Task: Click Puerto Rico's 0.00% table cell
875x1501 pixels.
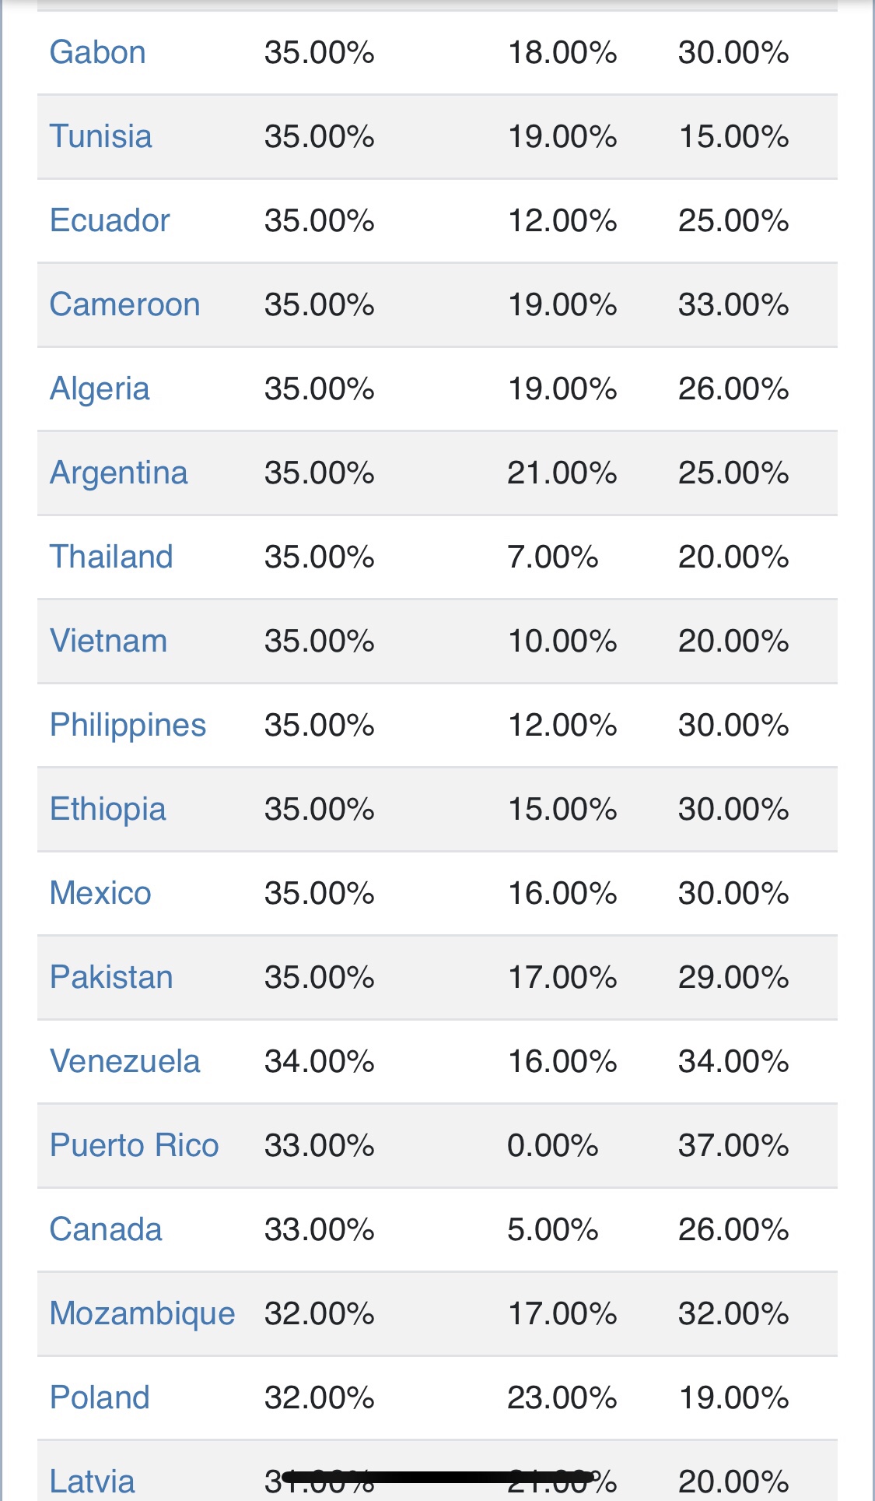Action: [553, 1145]
